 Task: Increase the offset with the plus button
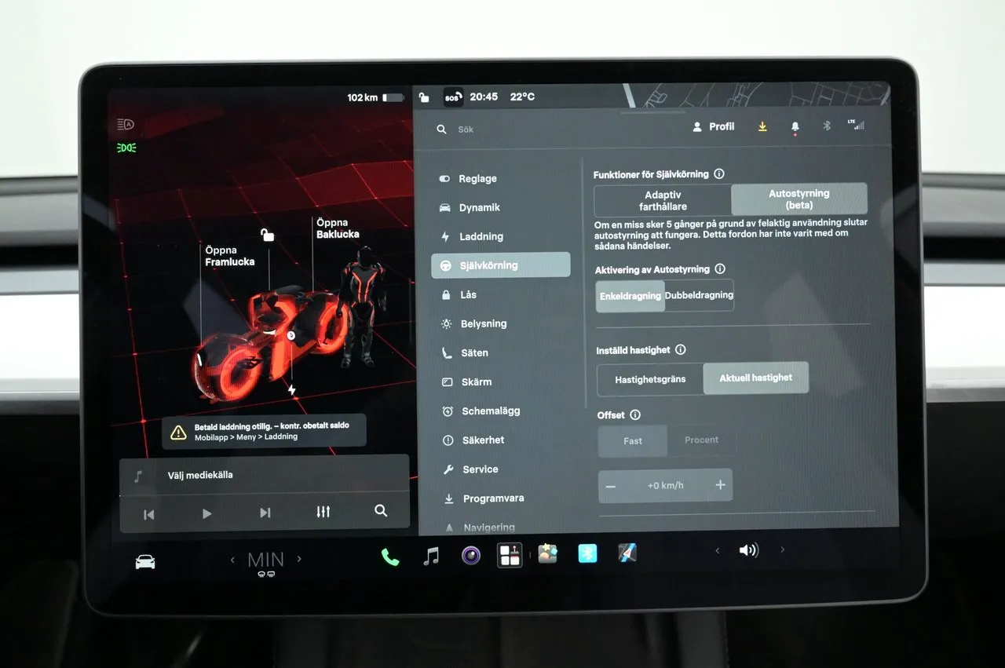720,485
